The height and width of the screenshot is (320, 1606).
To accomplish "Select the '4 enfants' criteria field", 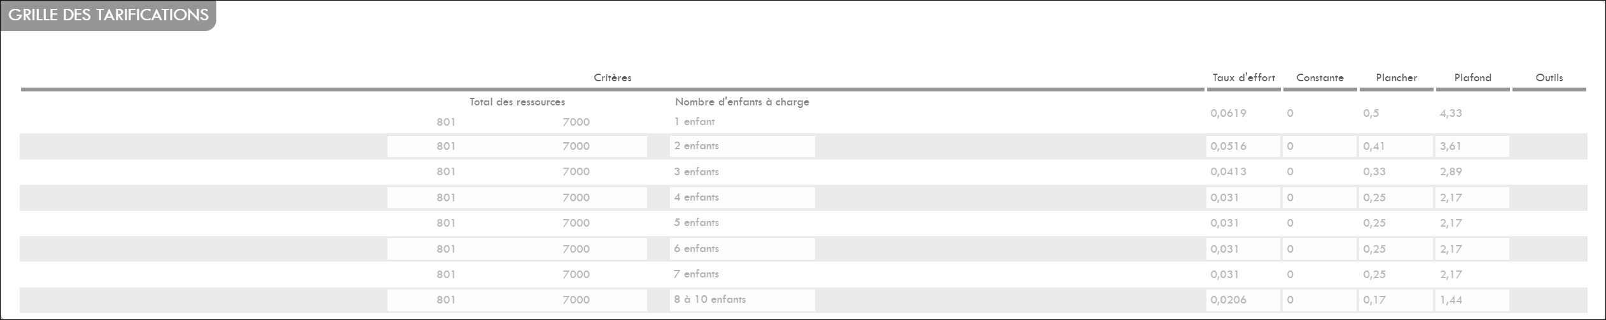I will [742, 197].
